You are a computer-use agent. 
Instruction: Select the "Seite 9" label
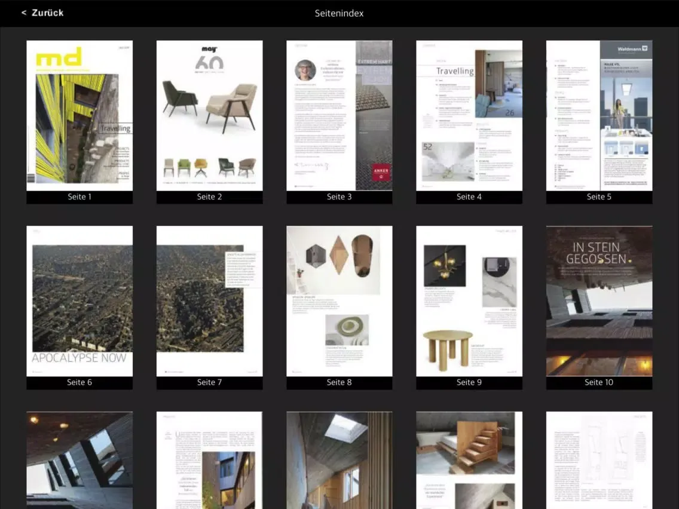(469, 382)
